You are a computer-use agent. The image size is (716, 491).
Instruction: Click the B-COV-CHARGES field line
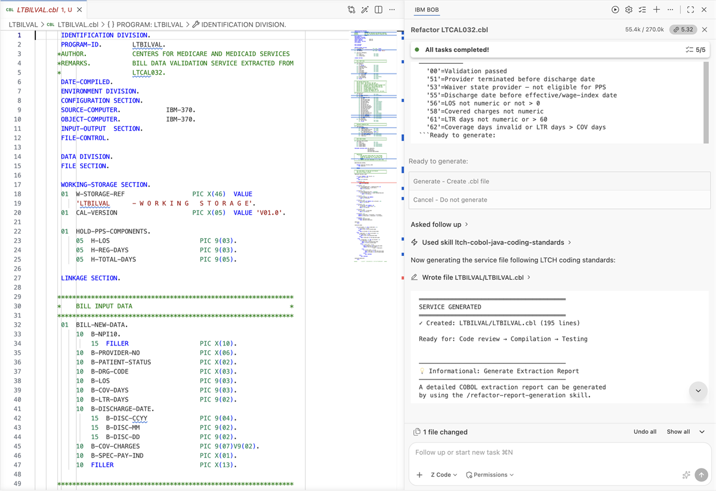click(168, 446)
